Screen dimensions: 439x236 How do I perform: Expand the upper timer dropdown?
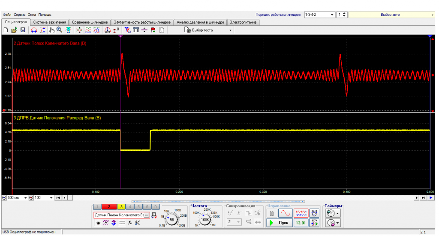pos(338,213)
